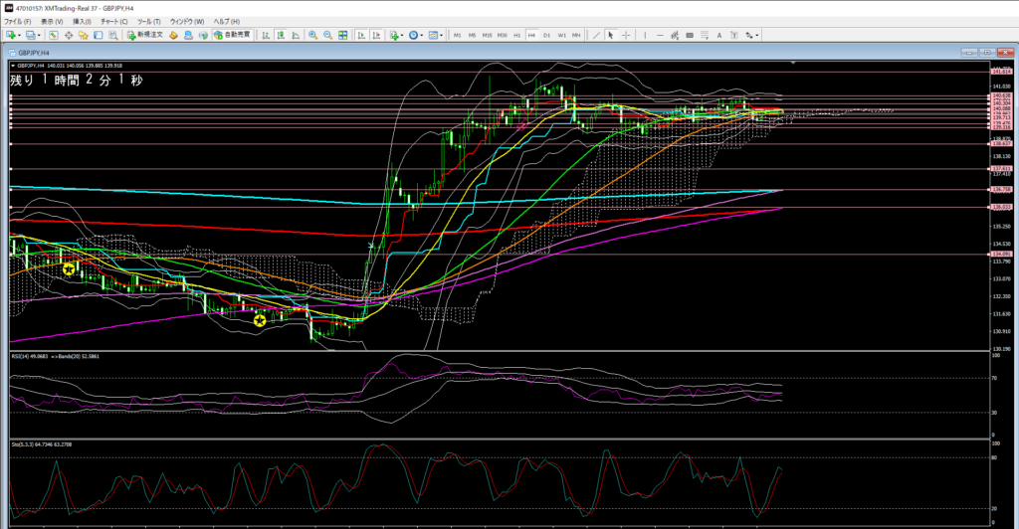Screen dimensions: 1019x529
Task: Zoom out of the chart
Action: tap(328, 35)
